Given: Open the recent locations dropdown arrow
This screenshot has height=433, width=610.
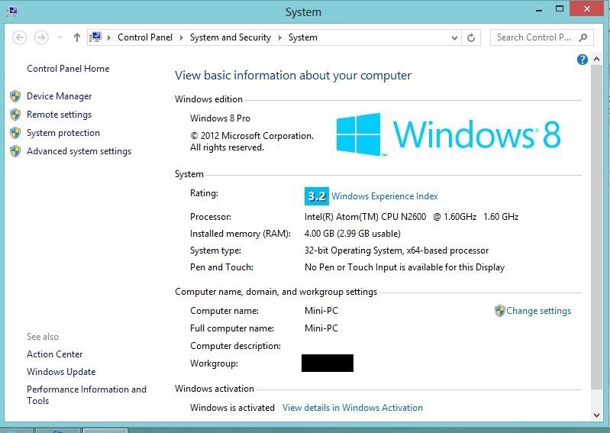Looking at the screenshot, I should pos(60,37).
